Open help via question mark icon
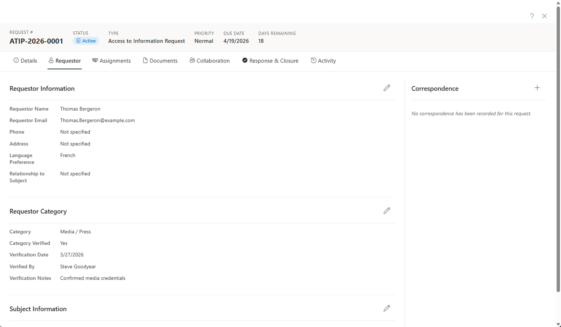The height and width of the screenshot is (327, 561). (x=532, y=16)
